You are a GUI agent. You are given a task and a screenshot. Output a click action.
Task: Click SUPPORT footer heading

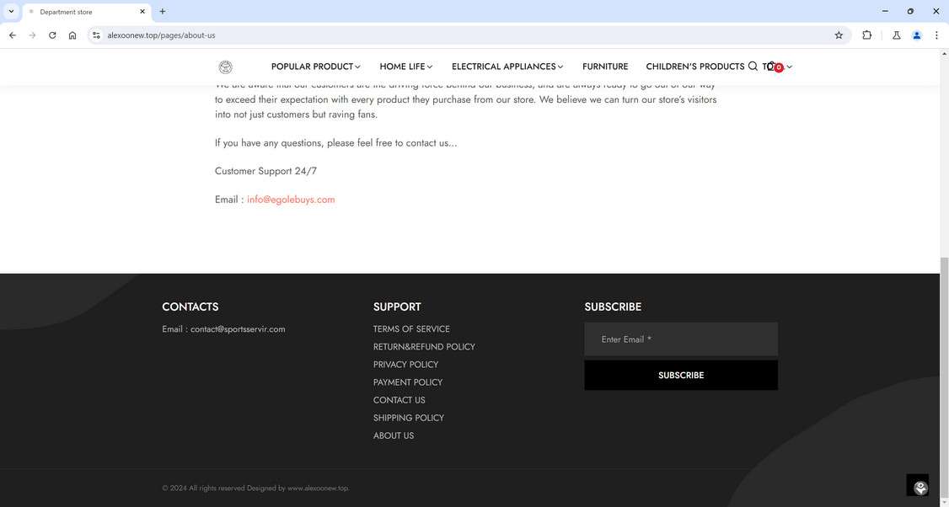(397, 307)
